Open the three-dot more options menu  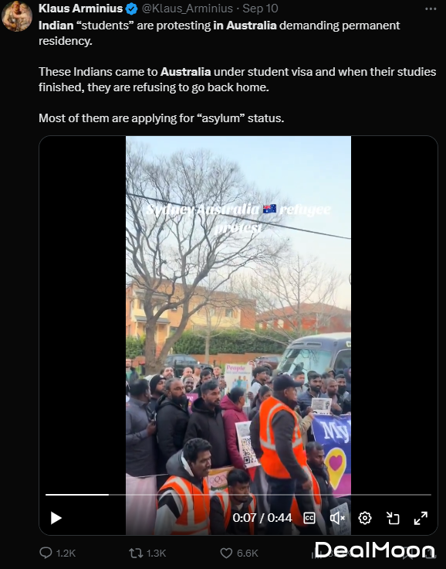[x=431, y=9]
